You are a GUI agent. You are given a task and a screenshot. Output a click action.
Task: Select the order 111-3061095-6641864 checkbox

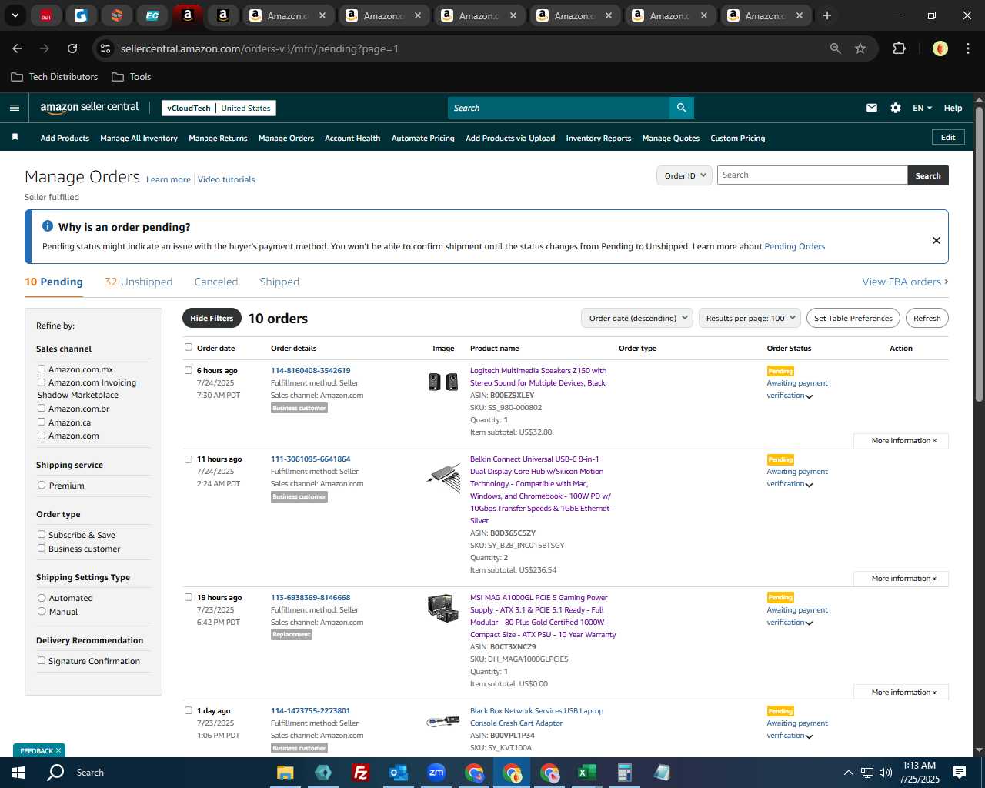tap(189, 459)
